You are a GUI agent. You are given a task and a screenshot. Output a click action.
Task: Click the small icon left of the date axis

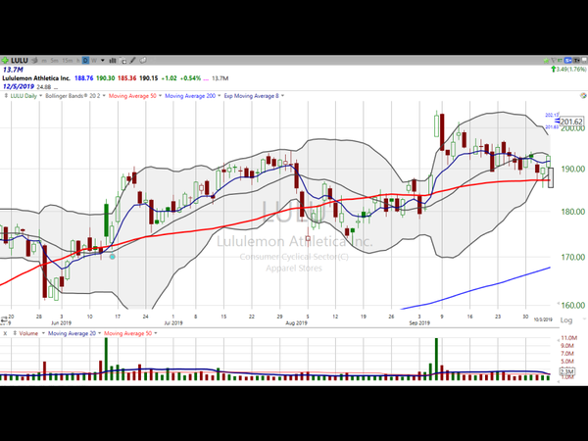4,320
